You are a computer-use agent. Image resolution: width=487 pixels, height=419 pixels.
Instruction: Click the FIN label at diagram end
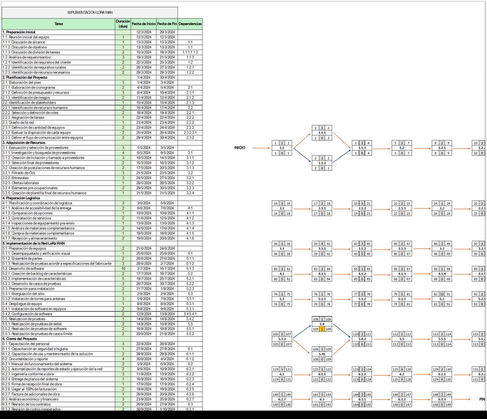pyautogui.click(x=482, y=399)
